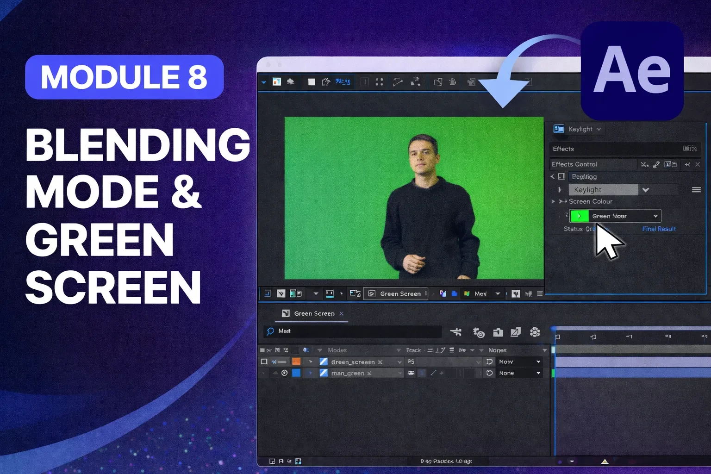
Task: Click the Green Screen button in viewer bar
Action: 395,293
